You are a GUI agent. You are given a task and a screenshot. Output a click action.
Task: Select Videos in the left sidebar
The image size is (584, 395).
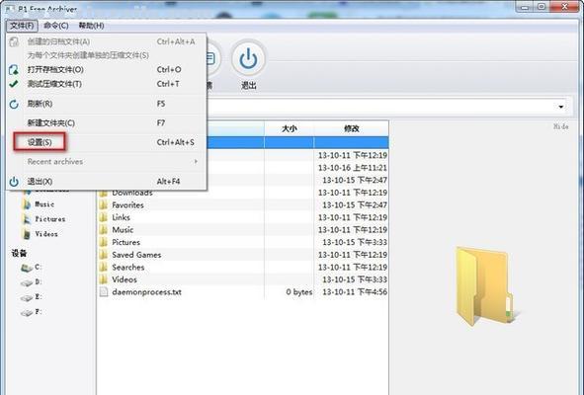tap(46, 234)
